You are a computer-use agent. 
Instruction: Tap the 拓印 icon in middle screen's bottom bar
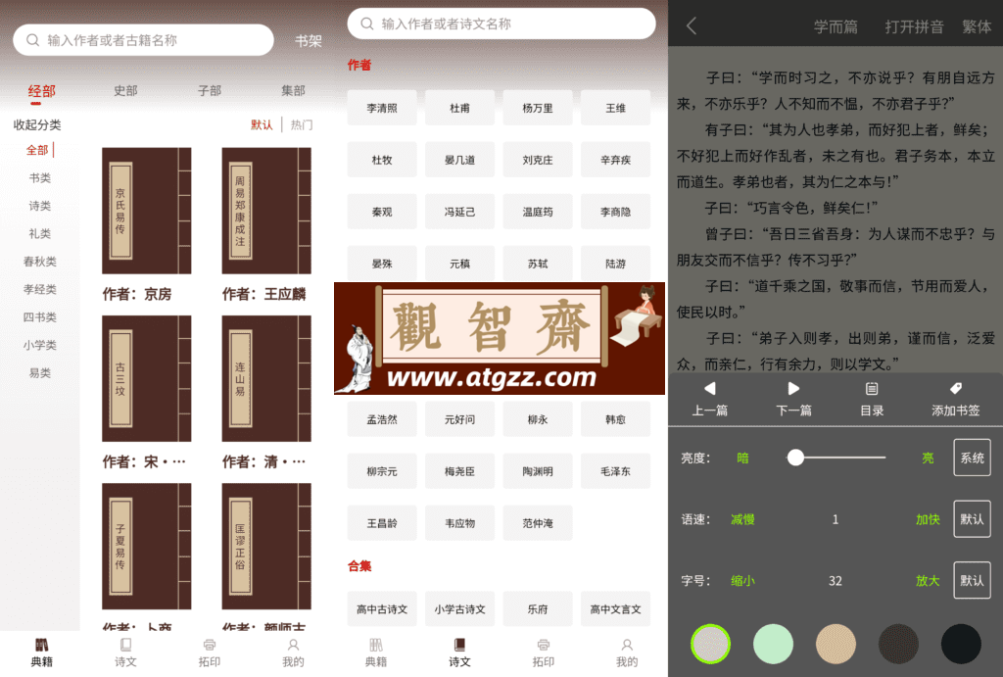(x=543, y=645)
